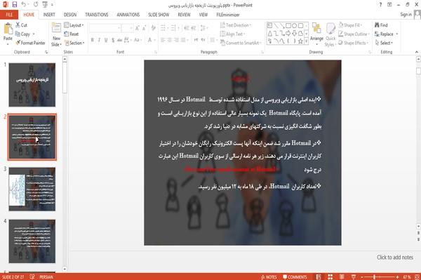Open Convert to SmartArt
421x280 pixels.
[x=241, y=43]
